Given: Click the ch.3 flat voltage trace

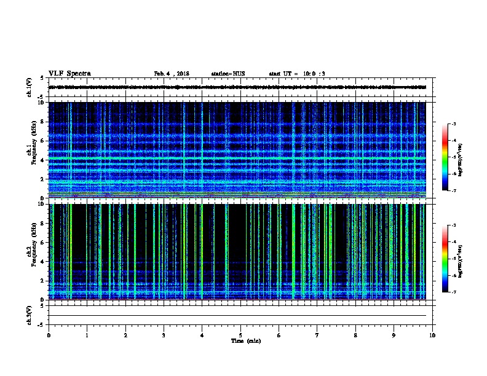Looking at the screenshot, I should pyautogui.click(x=237, y=316).
